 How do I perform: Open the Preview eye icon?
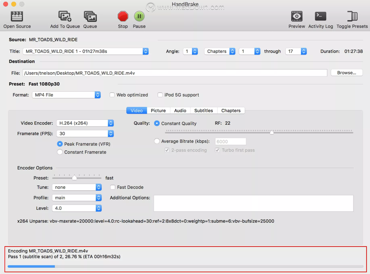(x=297, y=16)
